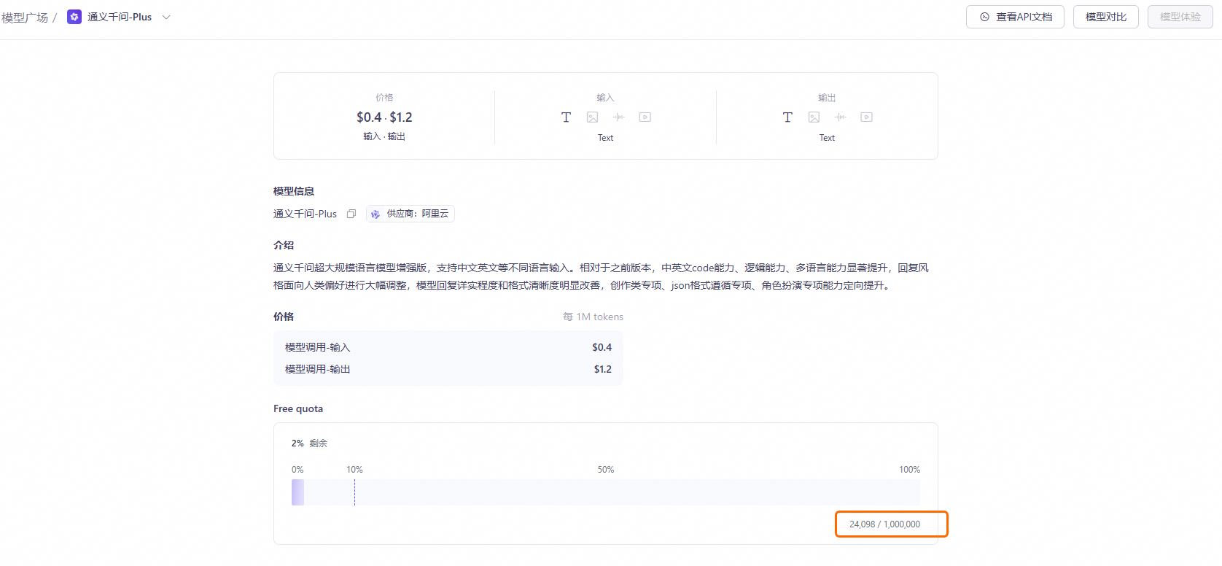Click the 模型调用-输出 price row

tap(448, 369)
